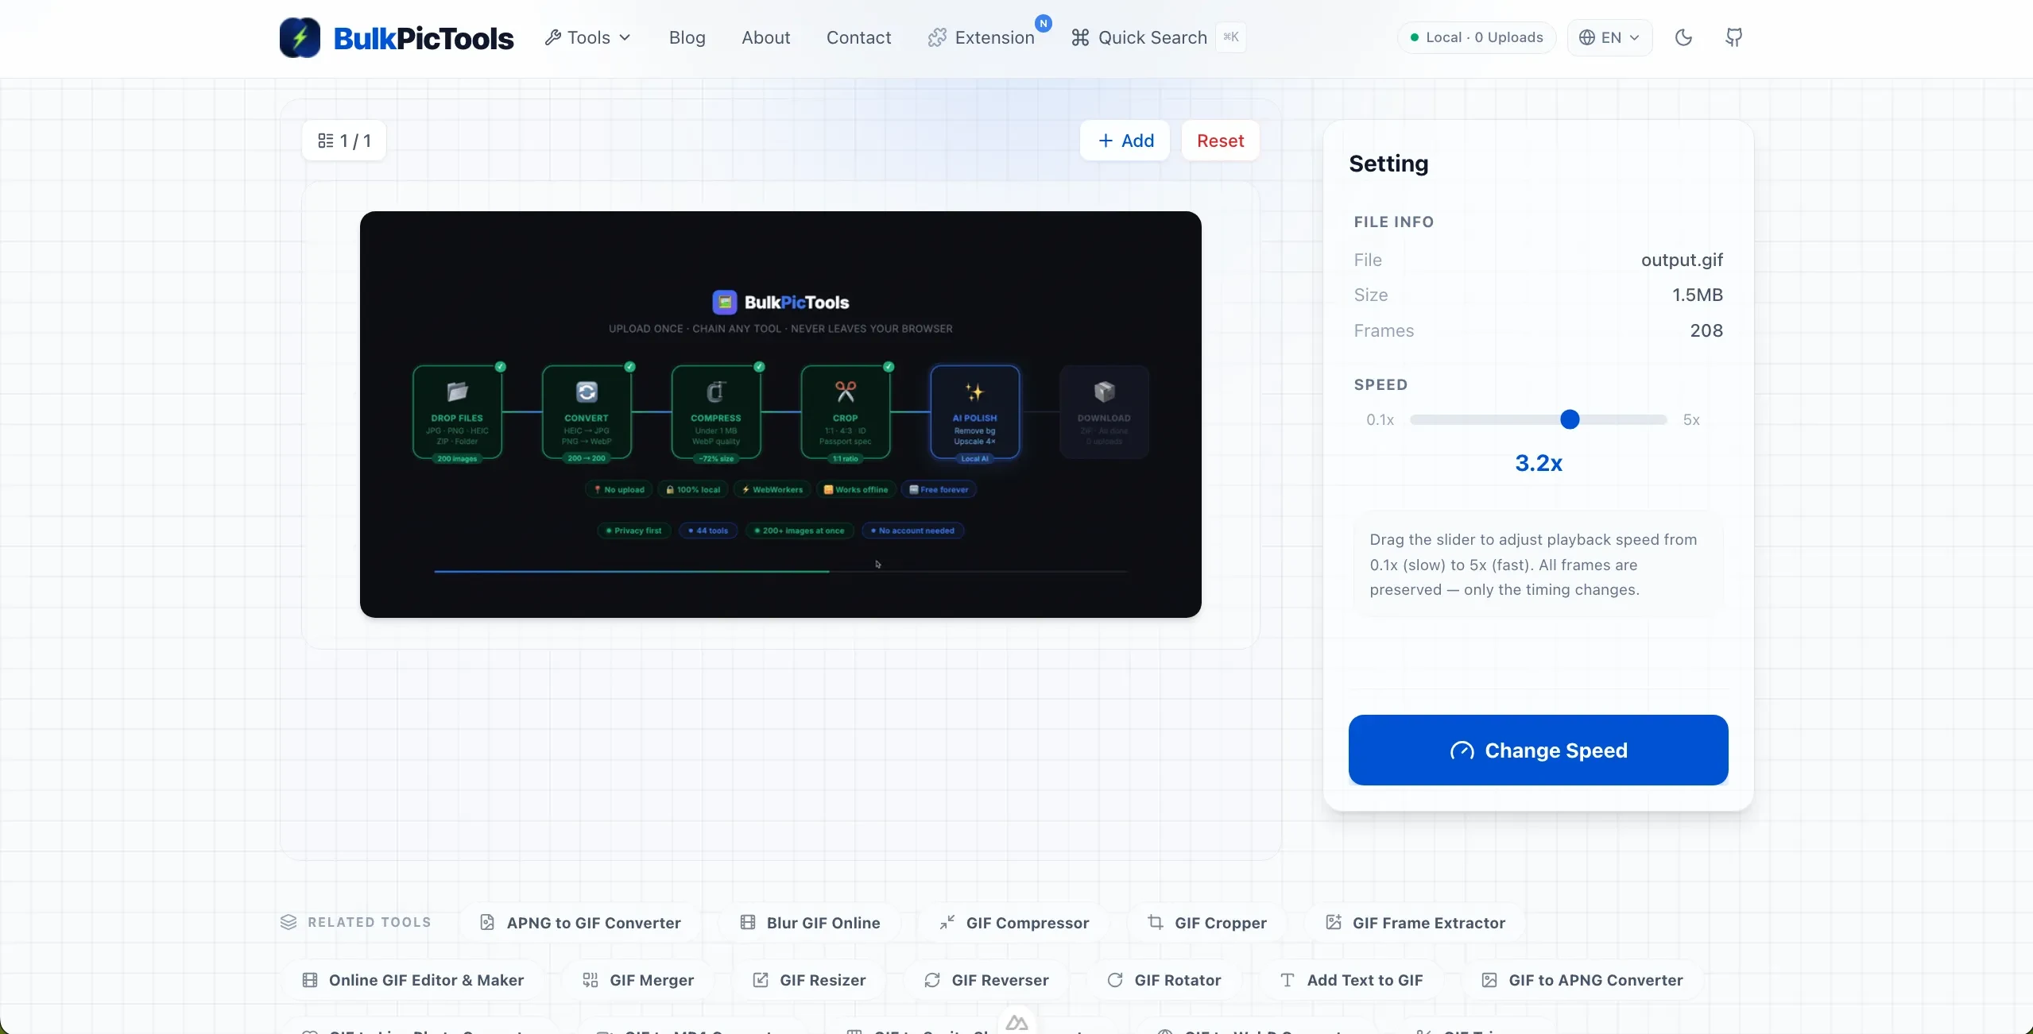Open the About page
Viewport: 2033px width, 1034px height.
point(765,37)
